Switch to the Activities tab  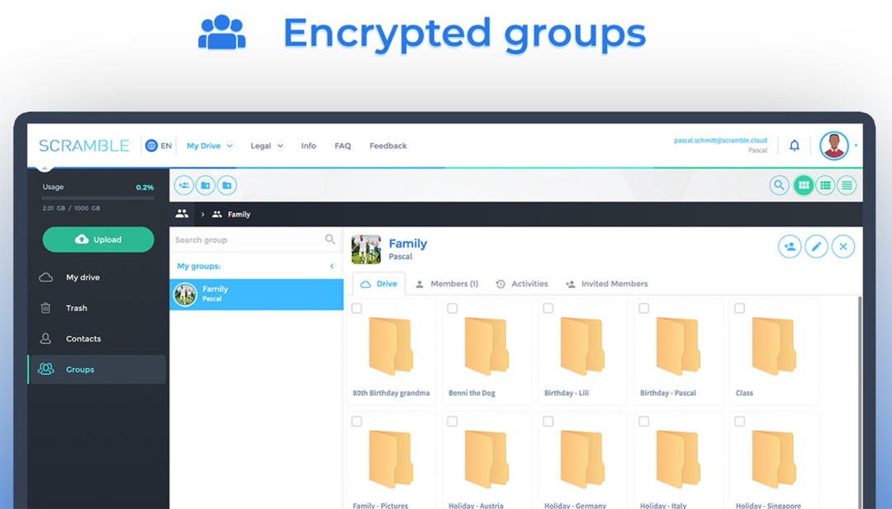pyautogui.click(x=522, y=284)
